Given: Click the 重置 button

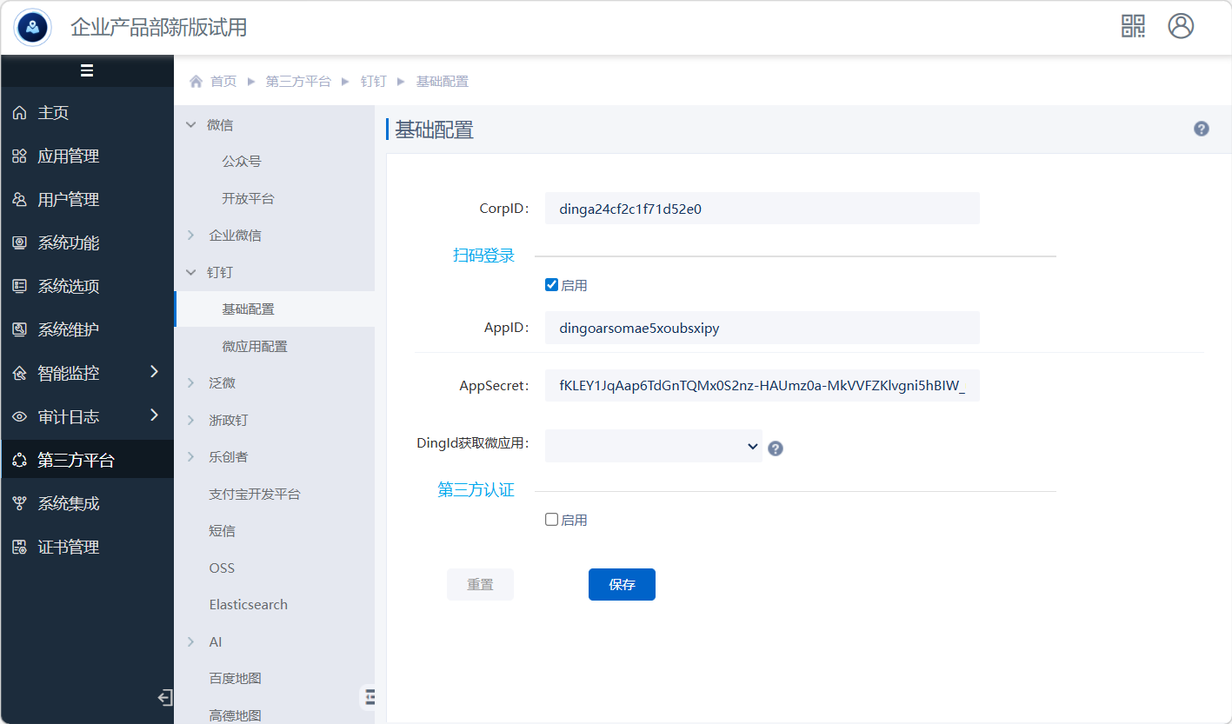Looking at the screenshot, I should 480,585.
